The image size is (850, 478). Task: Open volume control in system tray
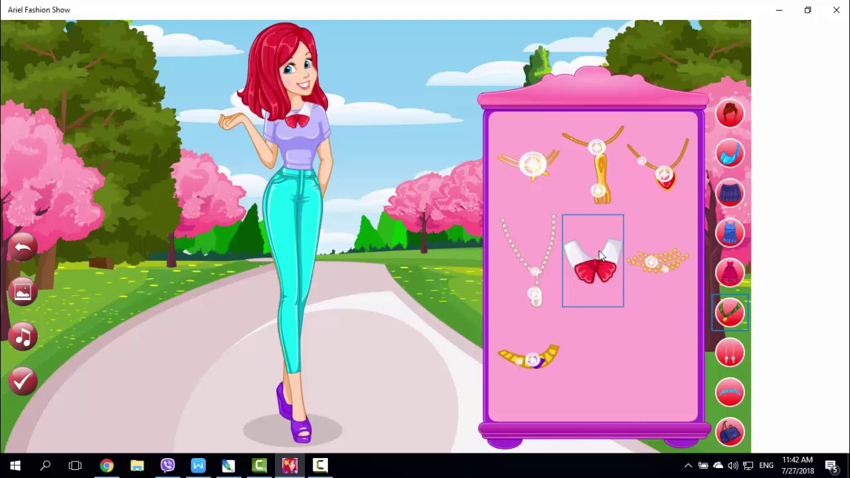coord(733,465)
